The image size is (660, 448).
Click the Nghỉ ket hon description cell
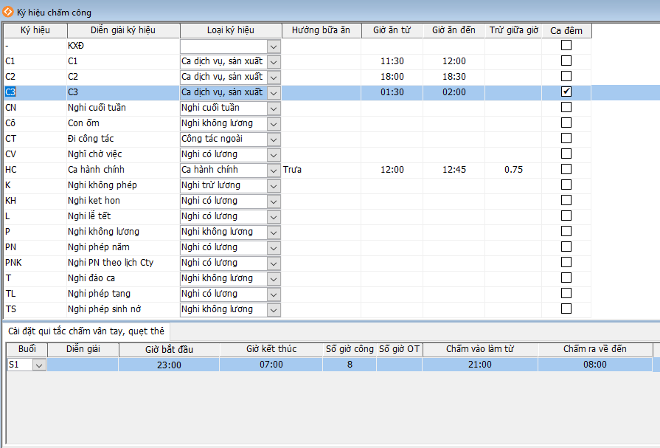123,201
